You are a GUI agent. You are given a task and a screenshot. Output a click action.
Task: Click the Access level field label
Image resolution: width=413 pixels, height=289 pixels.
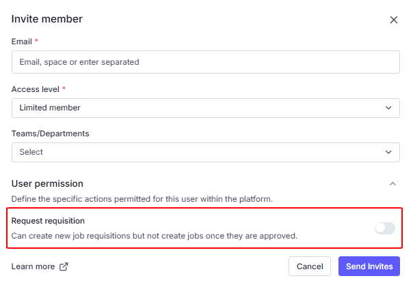pyautogui.click(x=36, y=89)
